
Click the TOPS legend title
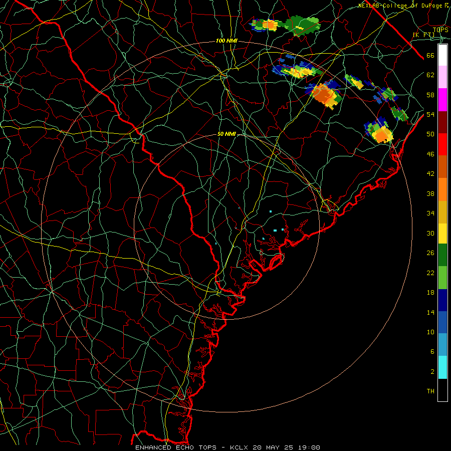point(440,30)
